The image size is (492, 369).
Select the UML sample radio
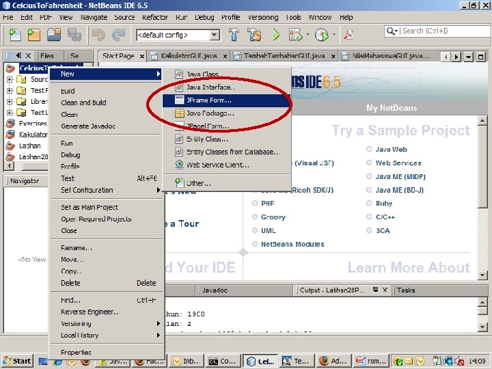coord(255,230)
